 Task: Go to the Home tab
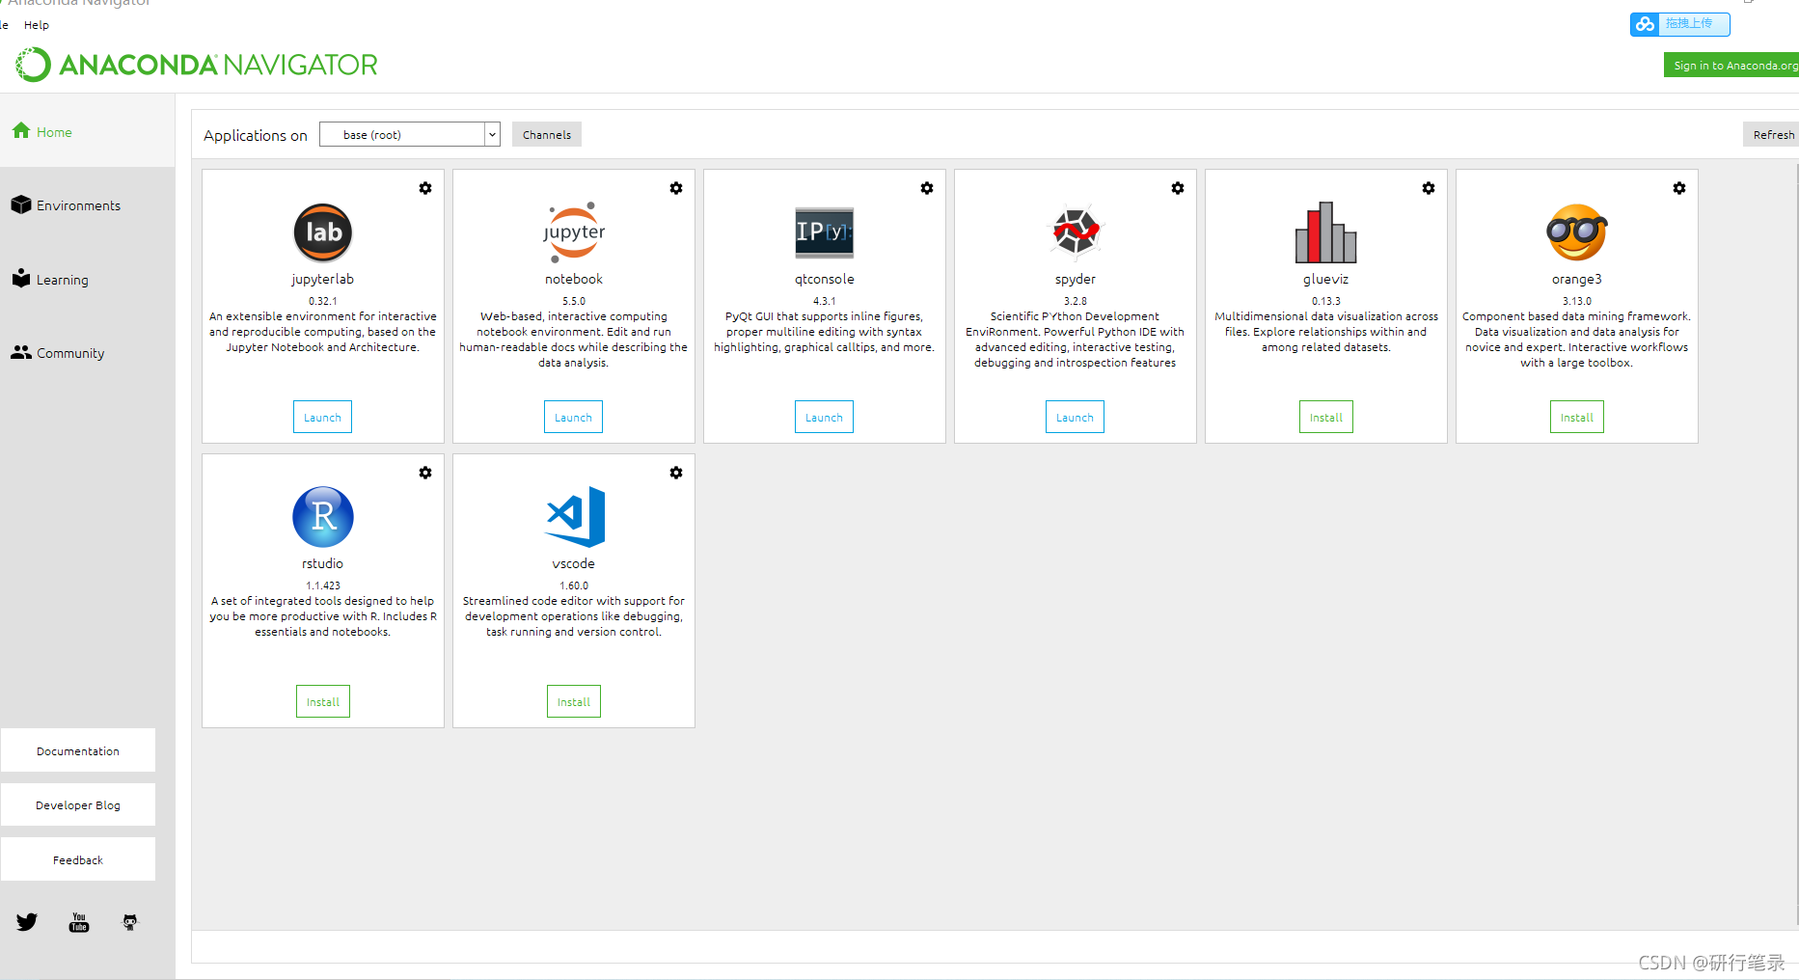click(87, 132)
